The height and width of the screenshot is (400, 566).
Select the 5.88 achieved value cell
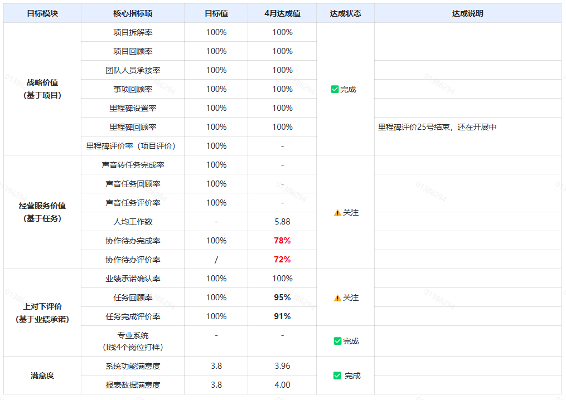pyautogui.click(x=282, y=221)
